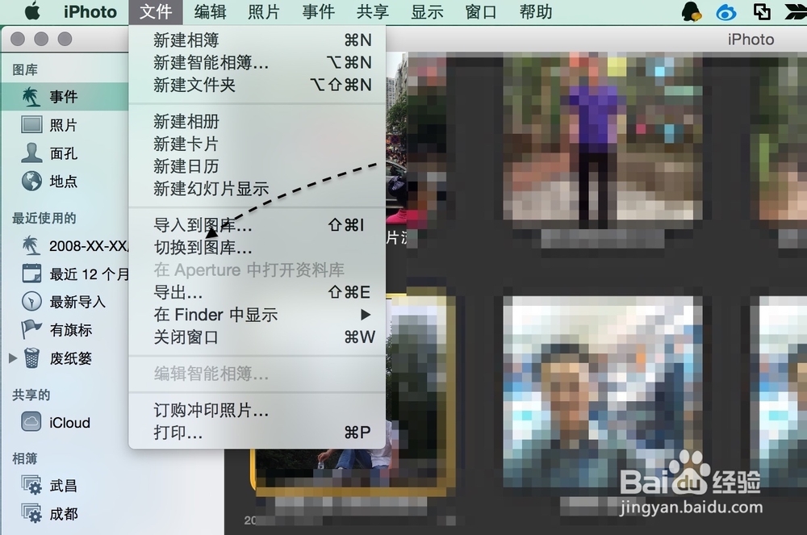Open the 显示 menu
The height and width of the screenshot is (535, 807).
click(427, 12)
